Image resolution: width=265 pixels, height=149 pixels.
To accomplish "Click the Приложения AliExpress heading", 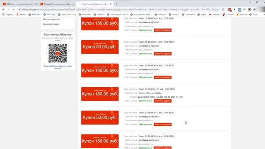I will [x=58, y=34].
